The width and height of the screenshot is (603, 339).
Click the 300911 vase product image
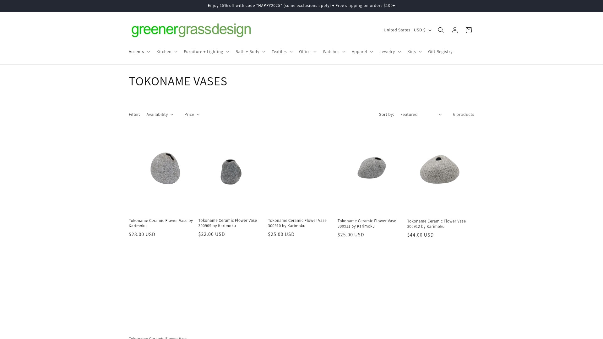372,168
